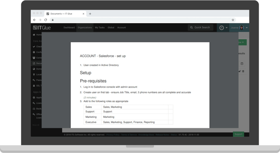Click the trash delete icon

tap(243, 71)
